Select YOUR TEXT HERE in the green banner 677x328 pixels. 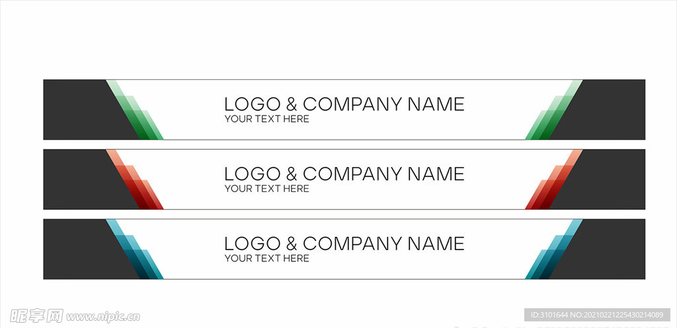[267, 119]
